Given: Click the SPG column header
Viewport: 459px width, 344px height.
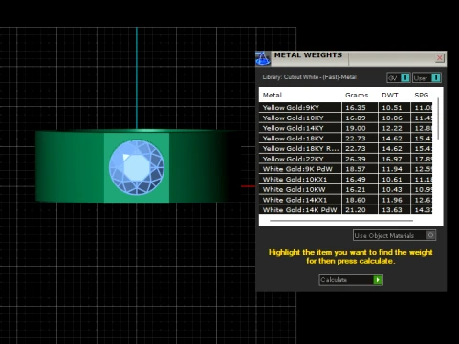Looking at the screenshot, I should [421, 95].
